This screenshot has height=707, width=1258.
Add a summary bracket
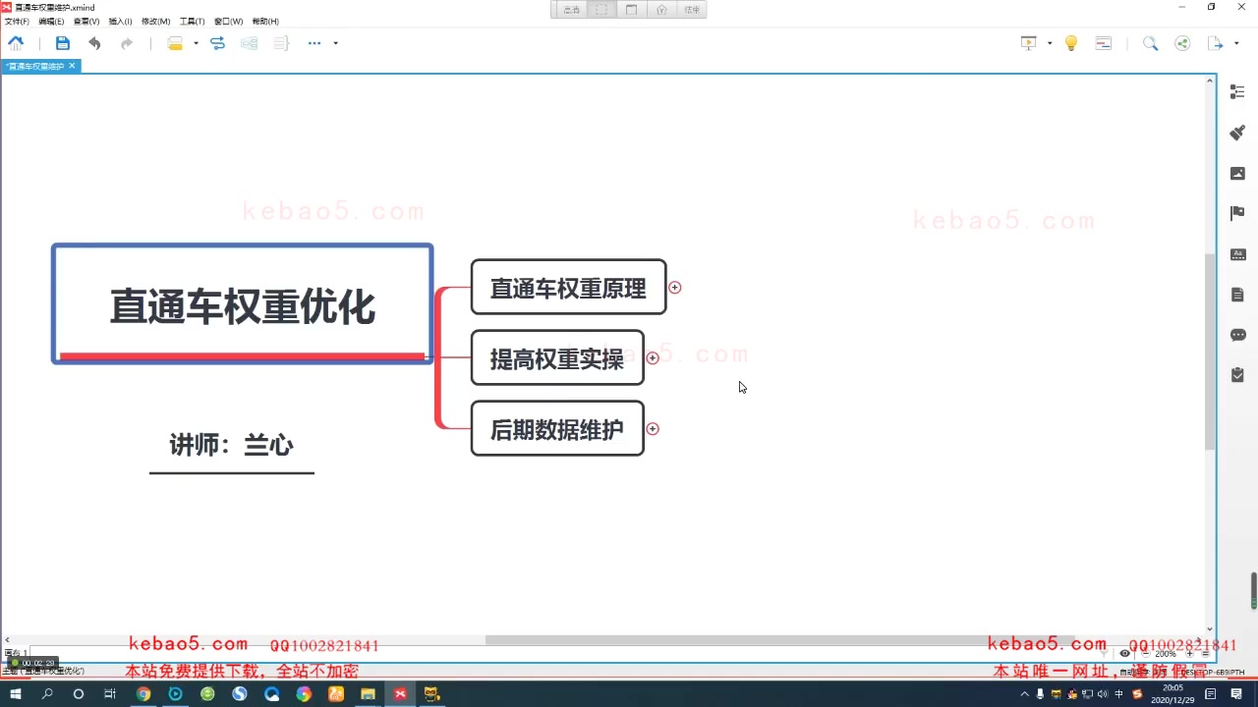tap(281, 43)
